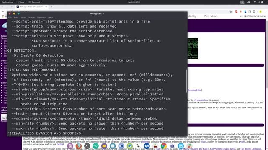268x150 pixels.
Task: Open the Chrome profile avatar
Action: 260,12
